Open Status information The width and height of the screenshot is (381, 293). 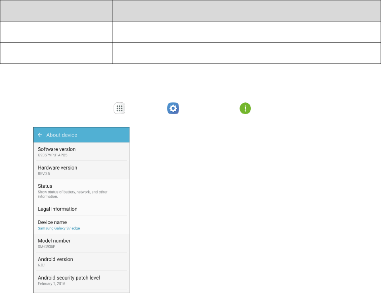(x=81, y=191)
